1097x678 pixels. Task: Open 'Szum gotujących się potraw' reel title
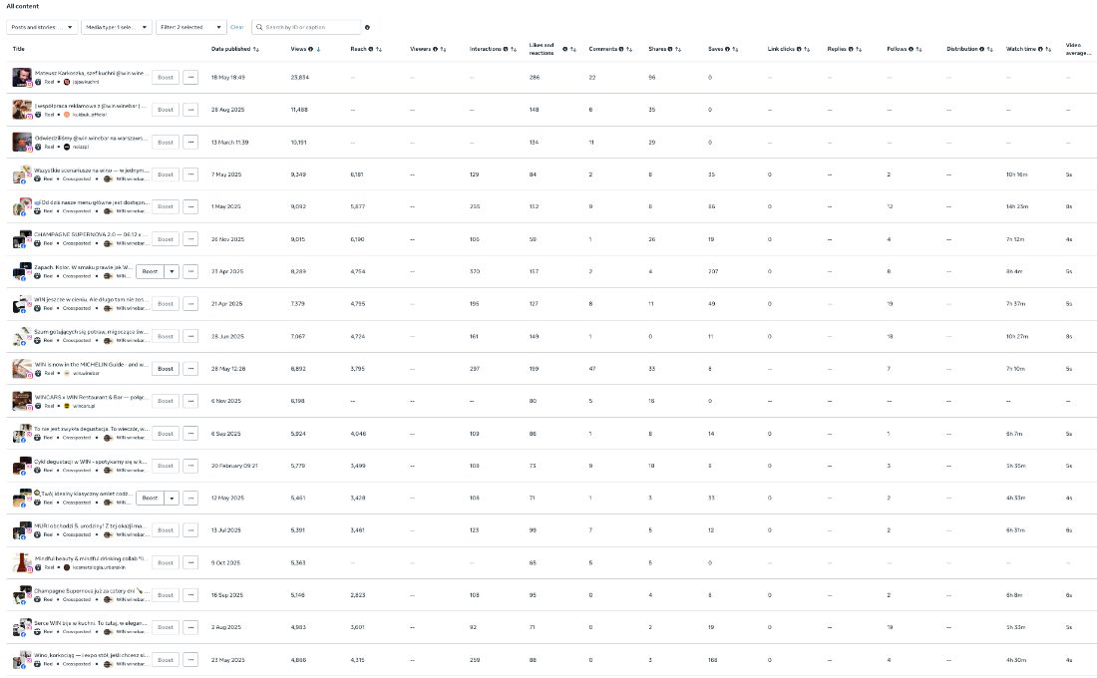pos(91,332)
